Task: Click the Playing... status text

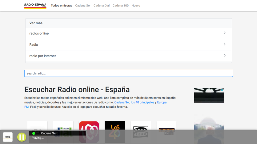Action: 38,138
